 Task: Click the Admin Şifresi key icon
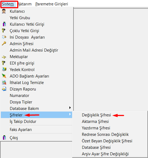click(4, 43)
